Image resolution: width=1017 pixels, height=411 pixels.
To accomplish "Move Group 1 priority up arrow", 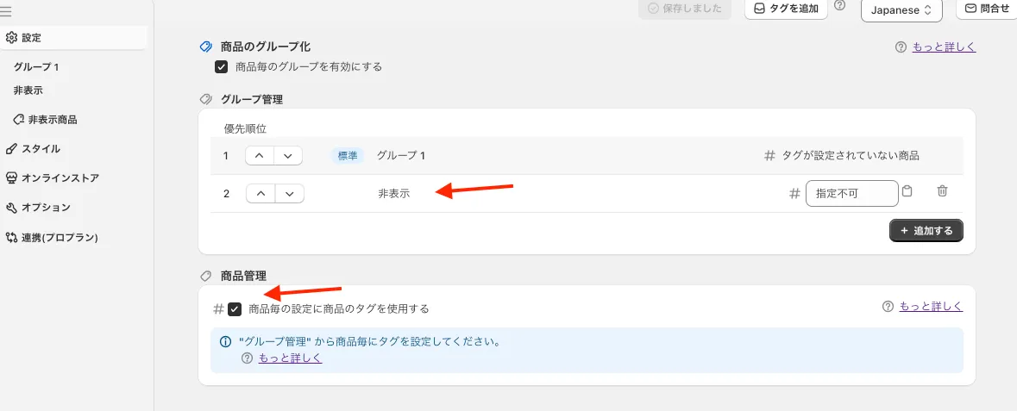I will click(260, 156).
